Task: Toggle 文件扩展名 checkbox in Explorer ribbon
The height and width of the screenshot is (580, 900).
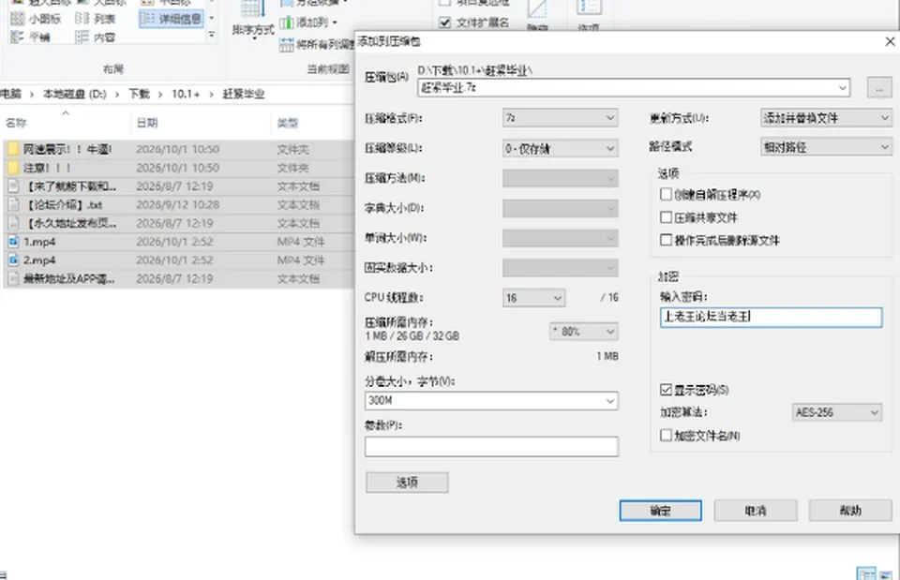Action: click(x=444, y=22)
